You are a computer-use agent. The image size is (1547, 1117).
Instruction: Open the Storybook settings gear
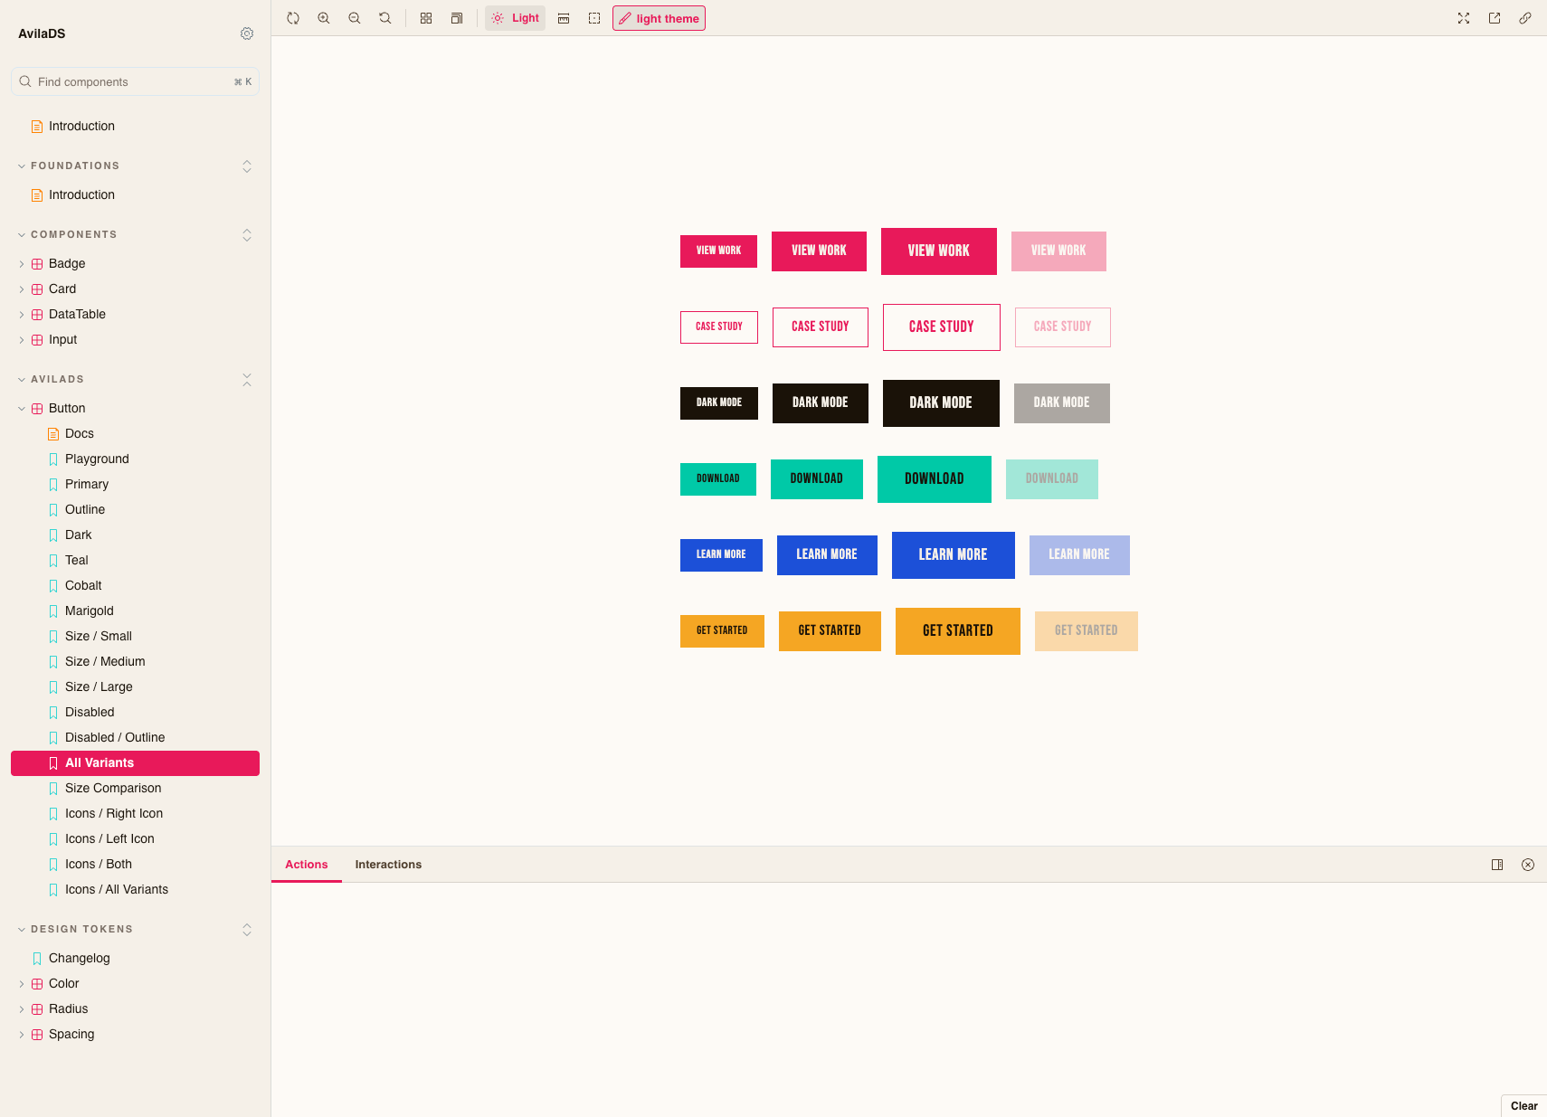click(247, 33)
